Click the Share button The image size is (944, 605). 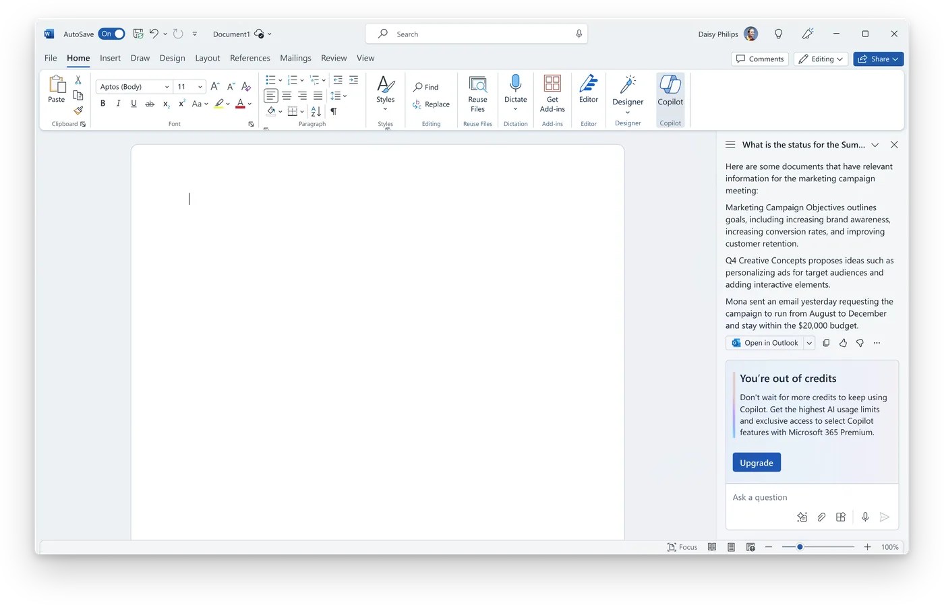tap(878, 59)
